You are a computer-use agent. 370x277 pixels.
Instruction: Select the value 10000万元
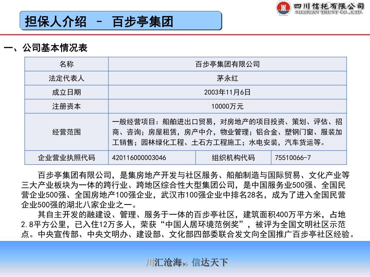pyautogui.click(x=228, y=106)
